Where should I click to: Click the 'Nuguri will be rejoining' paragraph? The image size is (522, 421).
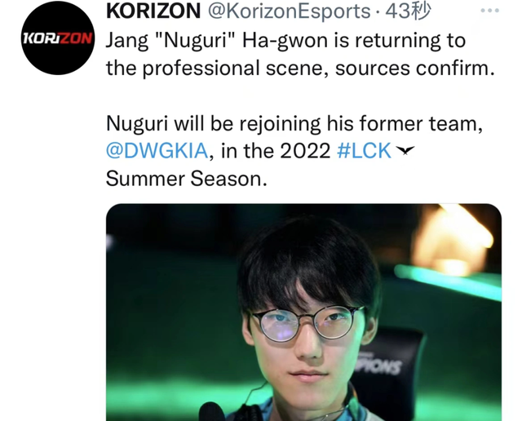[x=294, y=151]
